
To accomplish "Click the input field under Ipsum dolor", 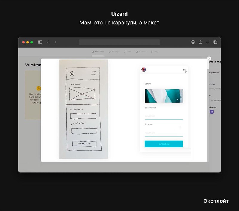I will pyautogui.click(x=164, y=116).
